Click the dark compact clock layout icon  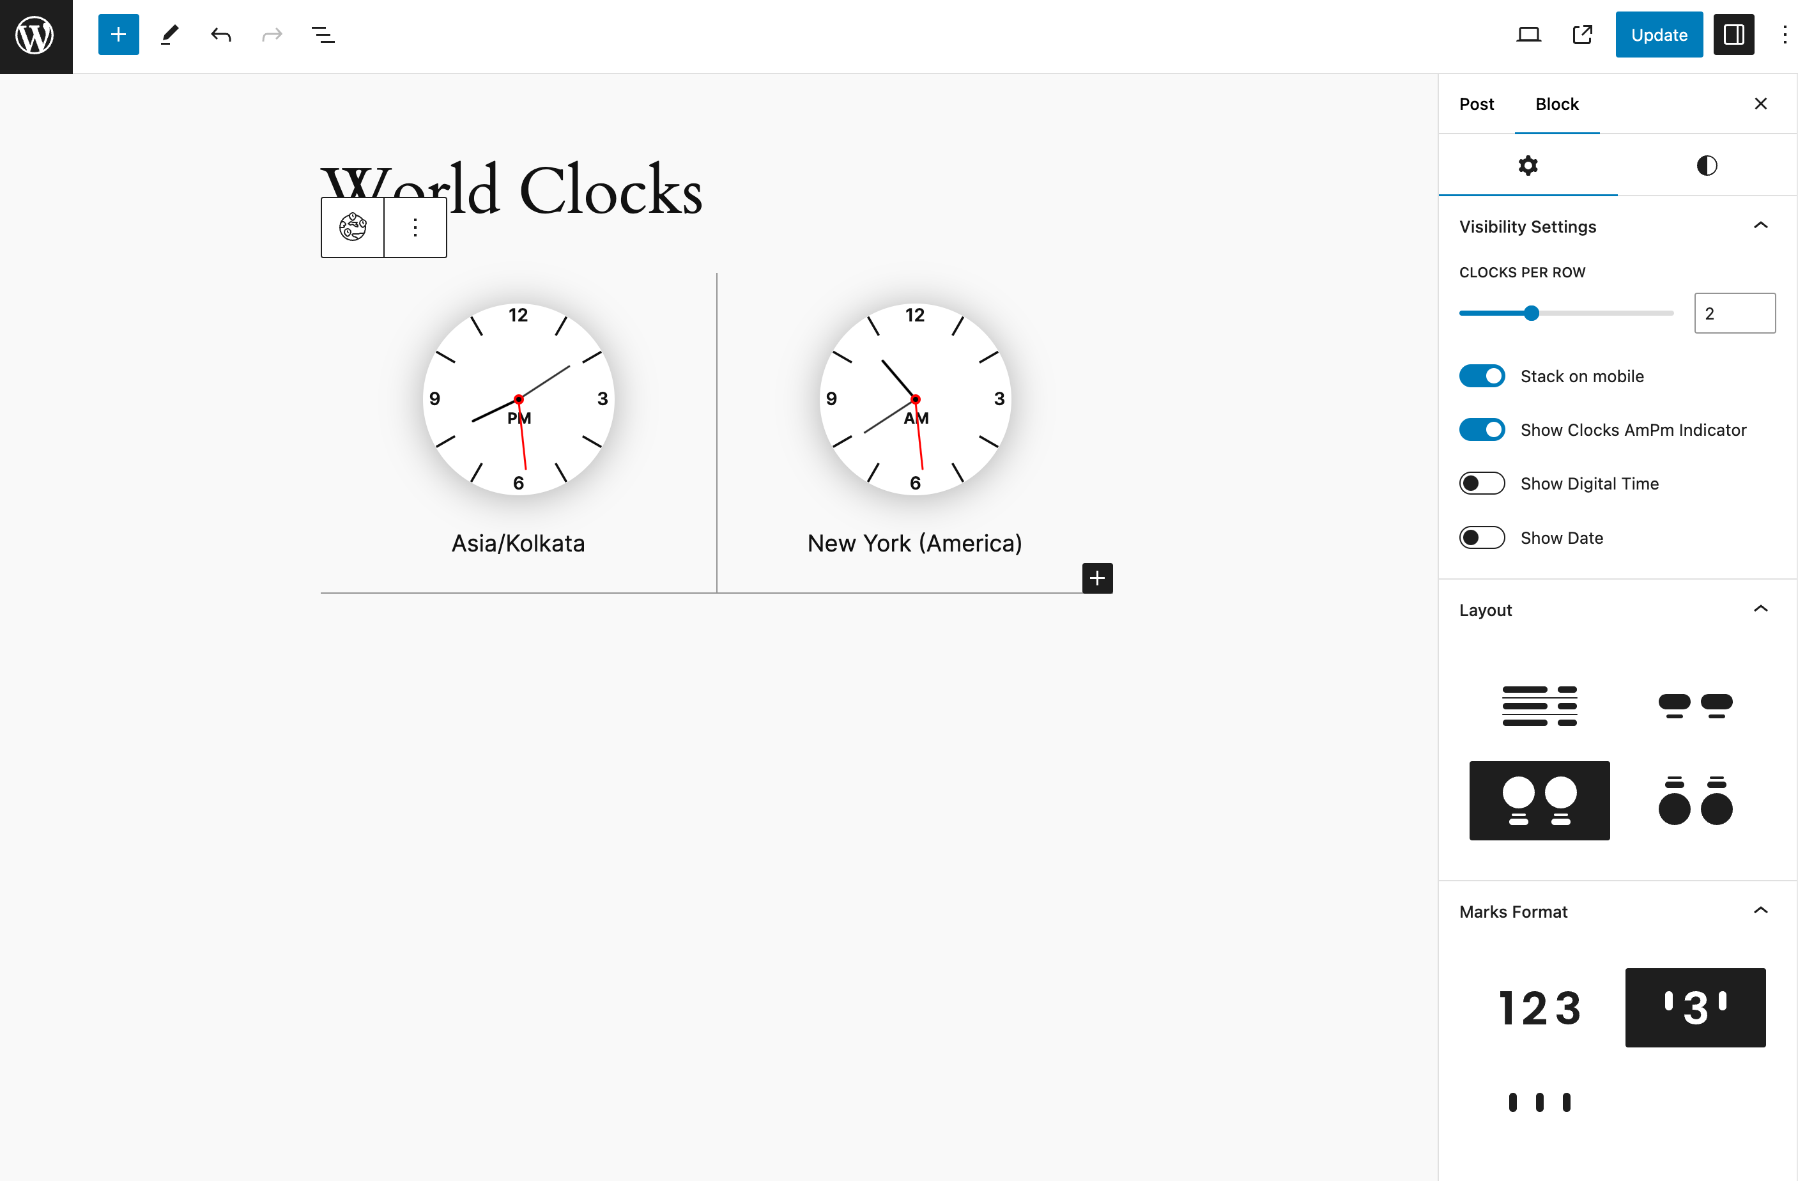click(x=1539, y=800)
